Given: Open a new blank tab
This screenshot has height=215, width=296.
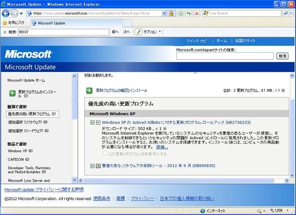Looking at the screenshot, I should click(x=127, y=24).
